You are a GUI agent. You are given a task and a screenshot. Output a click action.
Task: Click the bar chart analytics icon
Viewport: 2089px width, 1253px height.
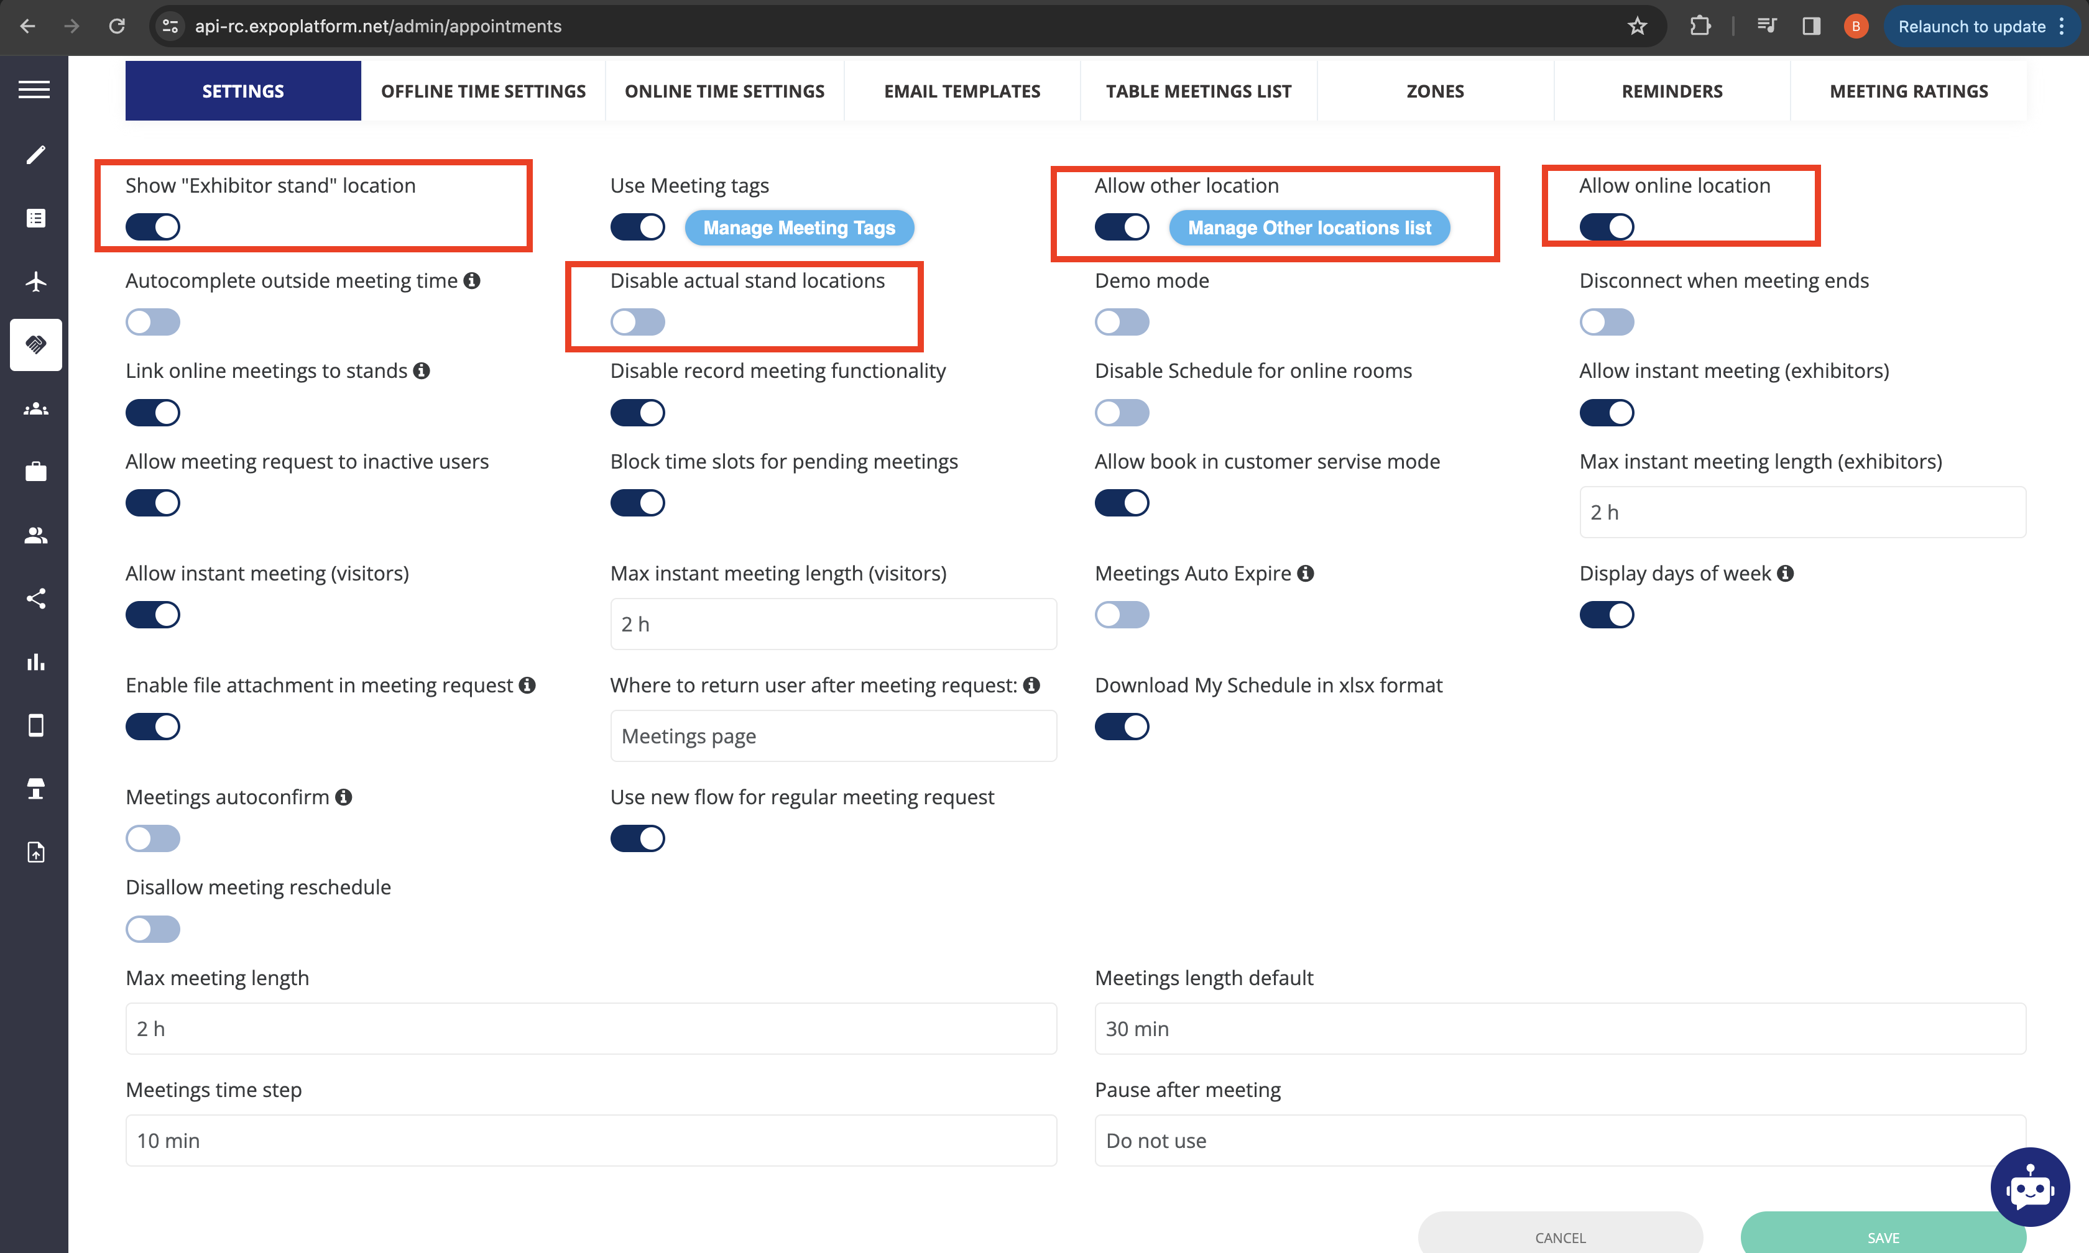click(x=35, y=662)
